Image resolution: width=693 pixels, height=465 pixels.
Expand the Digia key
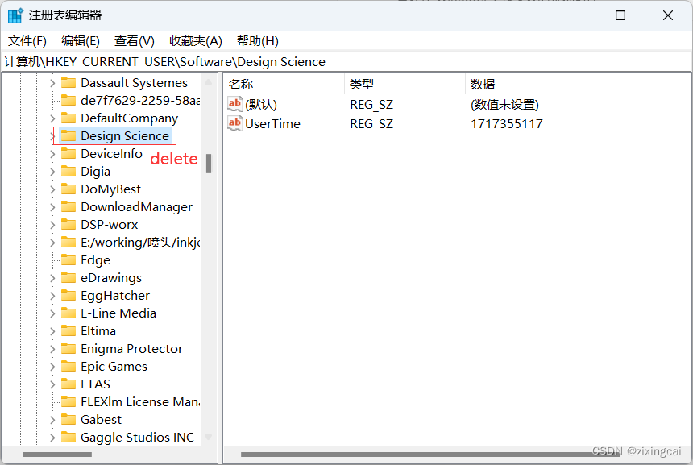tap(52, 172)
